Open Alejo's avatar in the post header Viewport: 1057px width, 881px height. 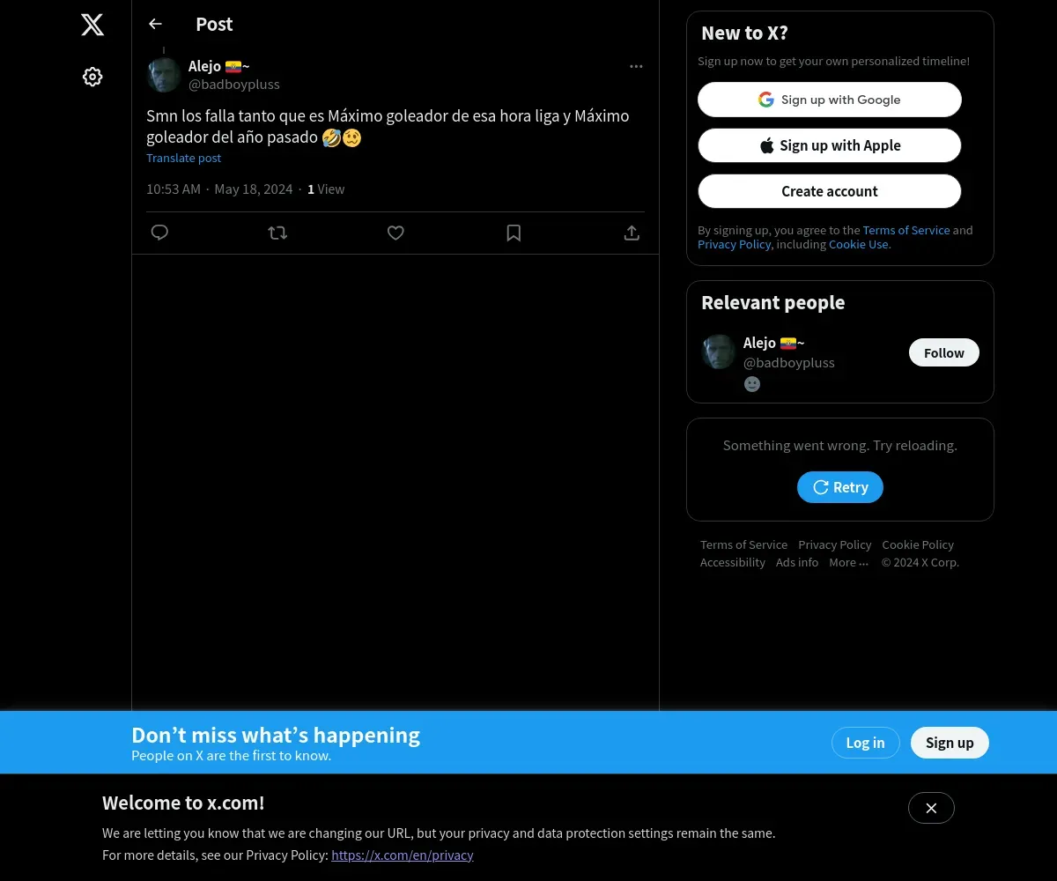[164, 75]
